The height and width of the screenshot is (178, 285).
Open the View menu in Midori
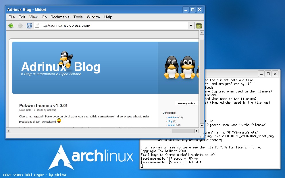click(33, 17)
